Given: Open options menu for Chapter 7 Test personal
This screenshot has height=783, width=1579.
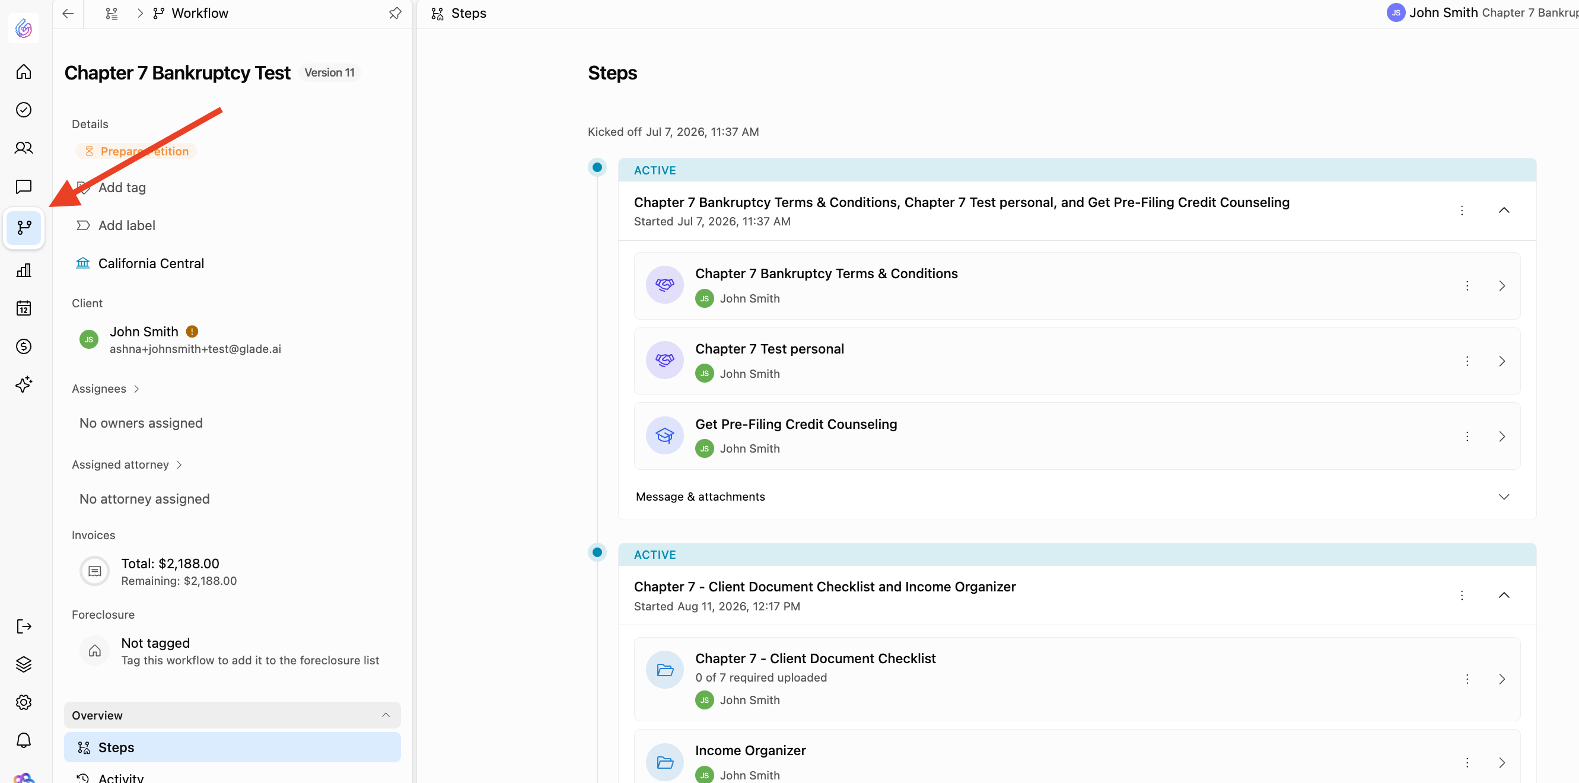Looking at the screenshot, I should [x=1467, y=361].
